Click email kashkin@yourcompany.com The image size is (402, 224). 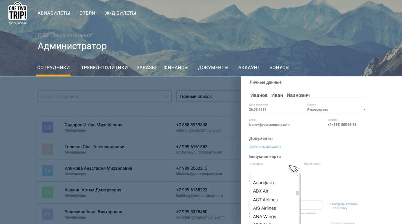pos(199,195)
